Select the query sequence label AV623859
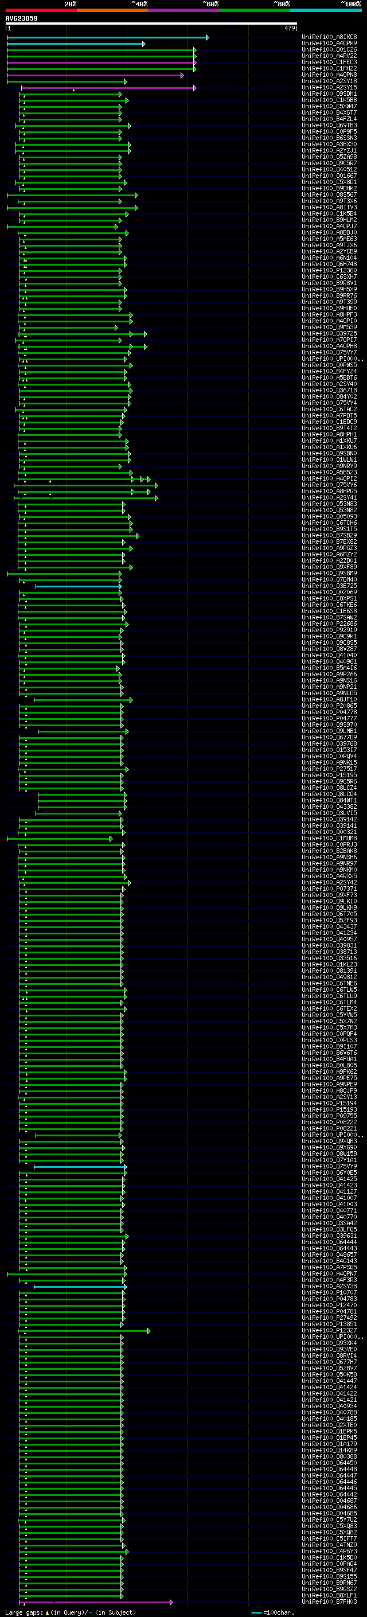 click(21, 18)
